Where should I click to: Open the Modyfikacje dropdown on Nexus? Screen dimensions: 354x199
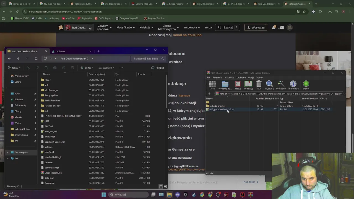(x=126, y=27)
